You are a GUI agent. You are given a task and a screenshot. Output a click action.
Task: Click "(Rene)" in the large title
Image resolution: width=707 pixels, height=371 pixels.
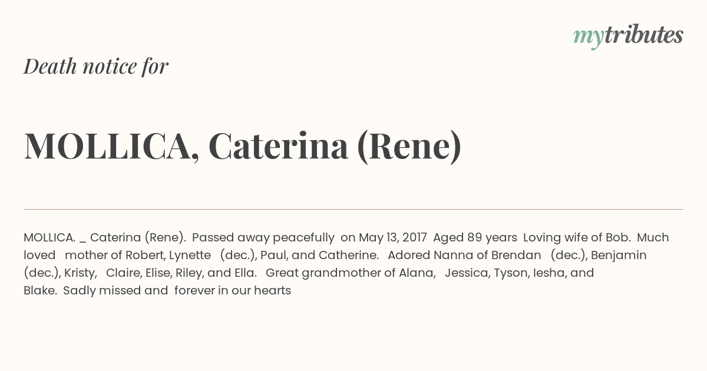pos(409,146)
